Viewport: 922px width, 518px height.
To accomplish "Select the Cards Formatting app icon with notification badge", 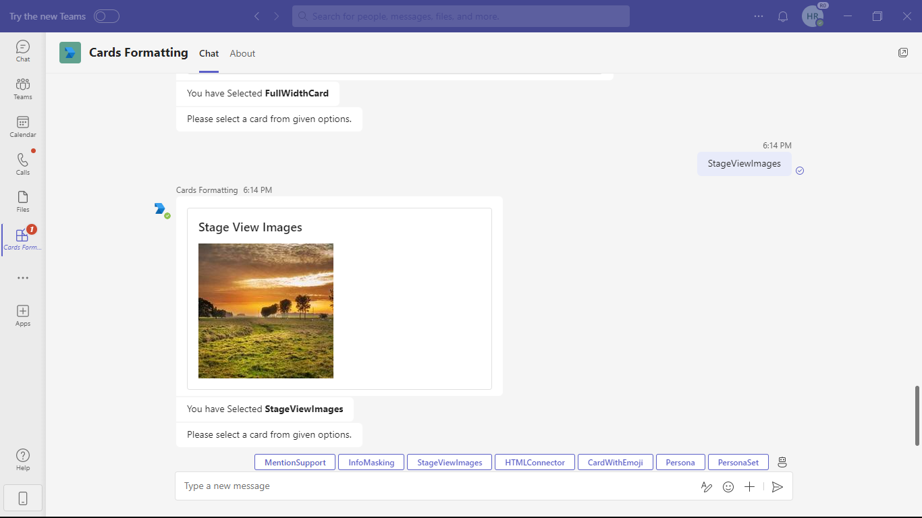I will [x=22, y=237].
